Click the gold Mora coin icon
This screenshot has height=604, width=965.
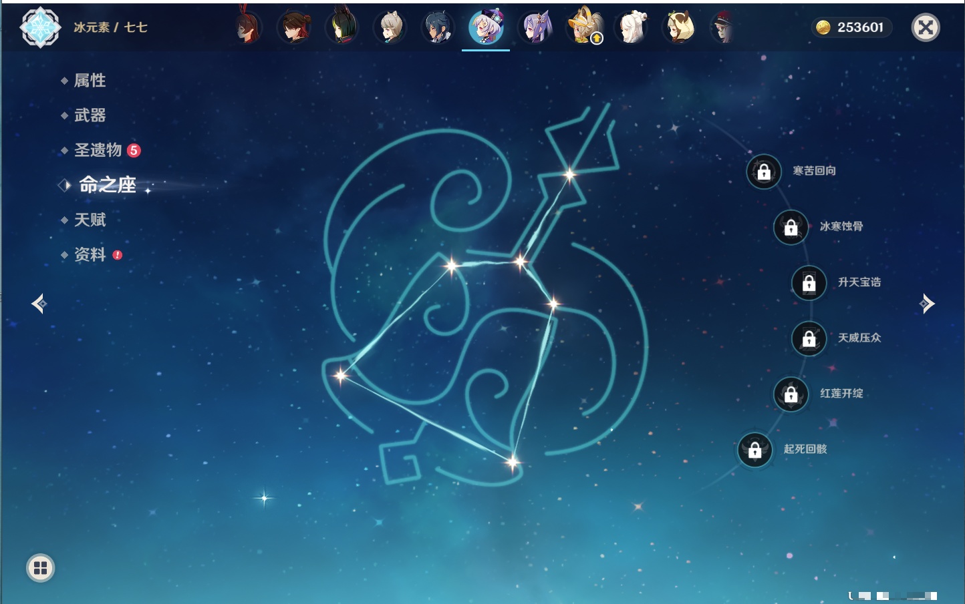(823, 27)
